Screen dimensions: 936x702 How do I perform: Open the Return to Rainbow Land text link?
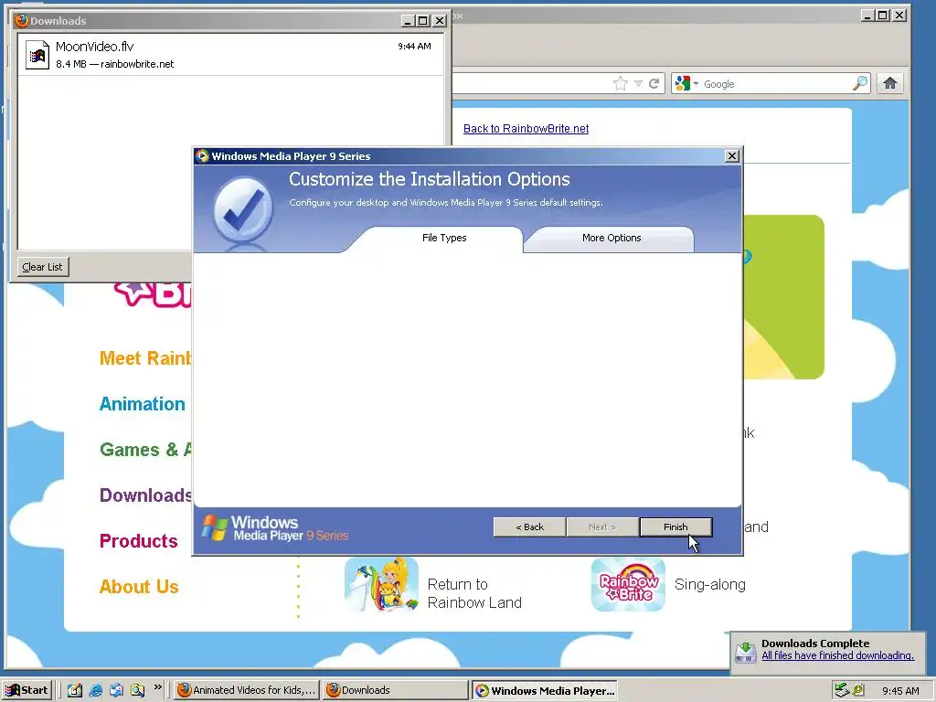tap(474, 593)
